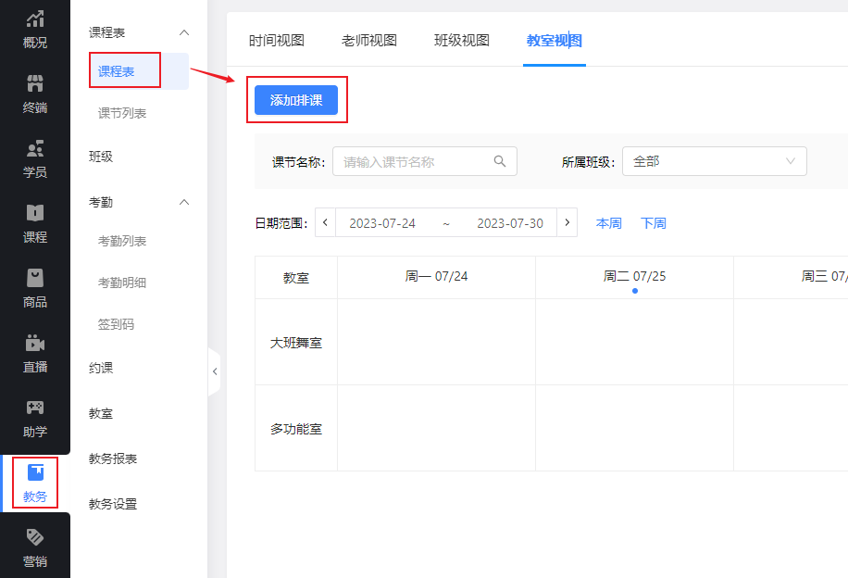Go to previous week with left arrow
Screen dimensions: 848x578
pyautogui.click(x=325, y=223)
